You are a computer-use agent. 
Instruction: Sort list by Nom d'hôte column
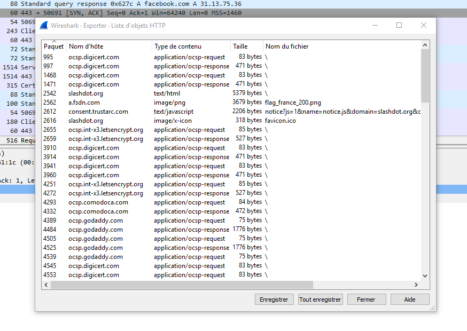(109, 46)
